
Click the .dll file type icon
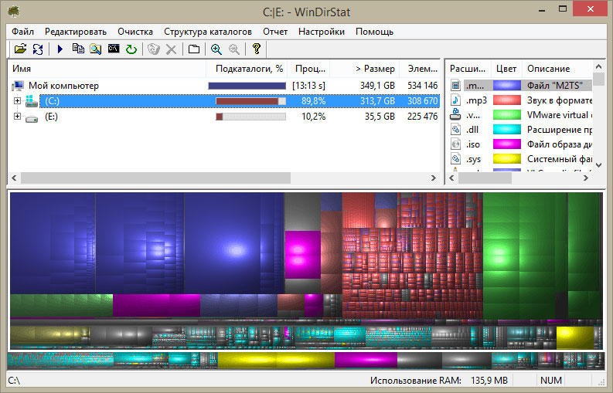[455, 130]
